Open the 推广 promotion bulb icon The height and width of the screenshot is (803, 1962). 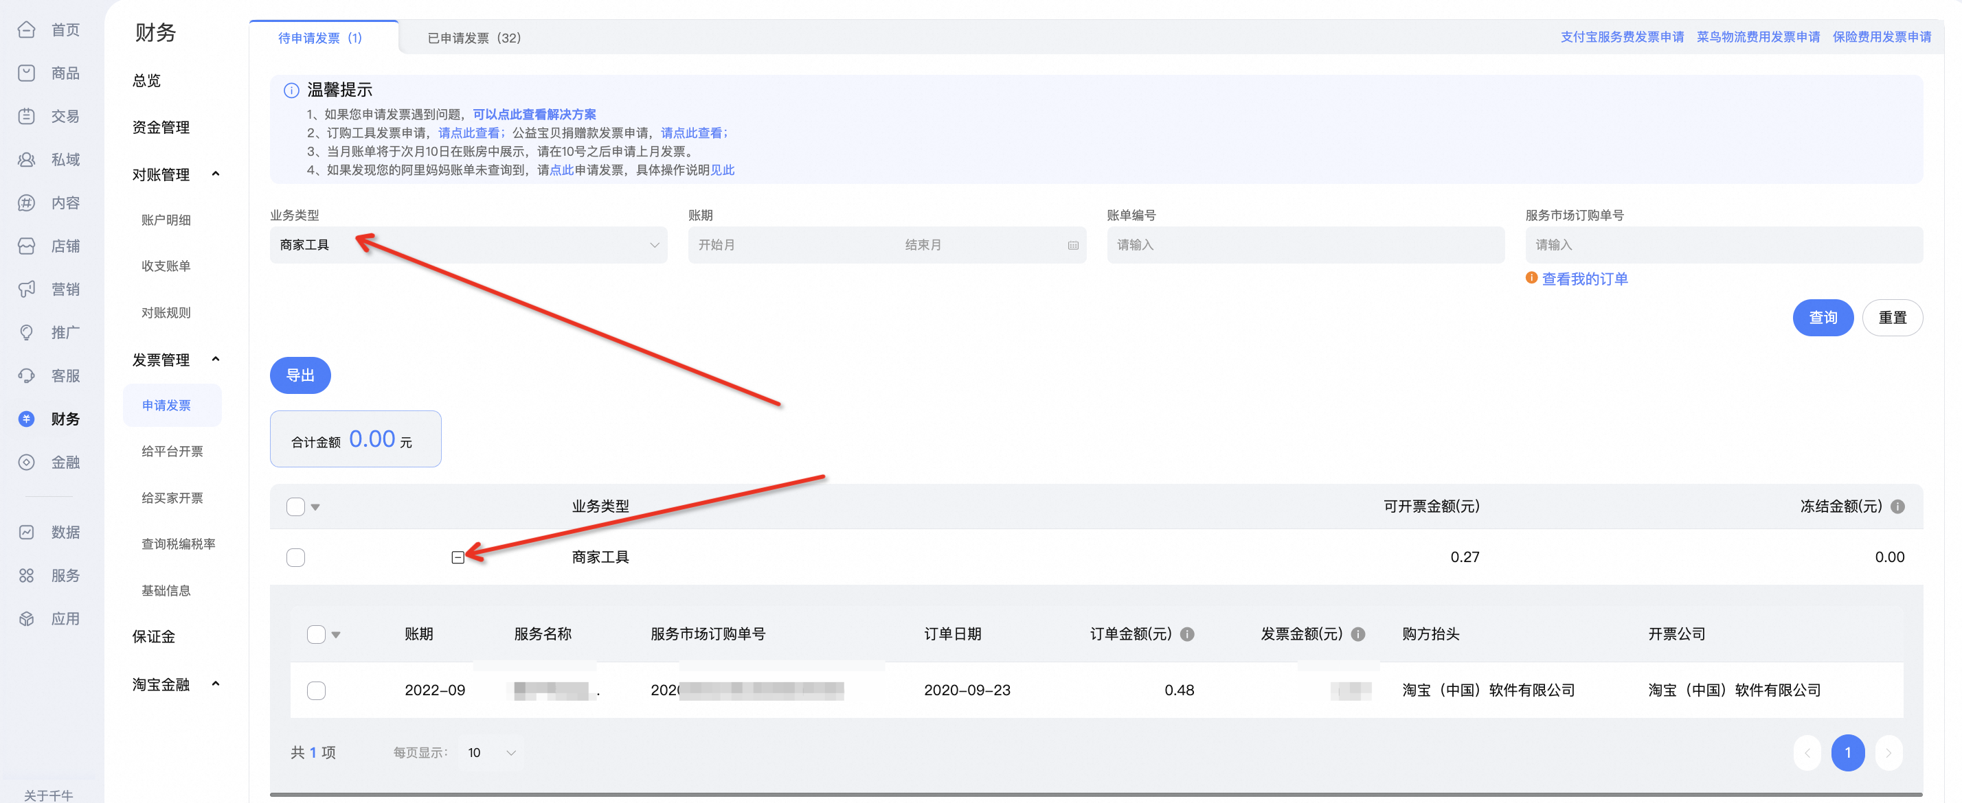(27, 333)
